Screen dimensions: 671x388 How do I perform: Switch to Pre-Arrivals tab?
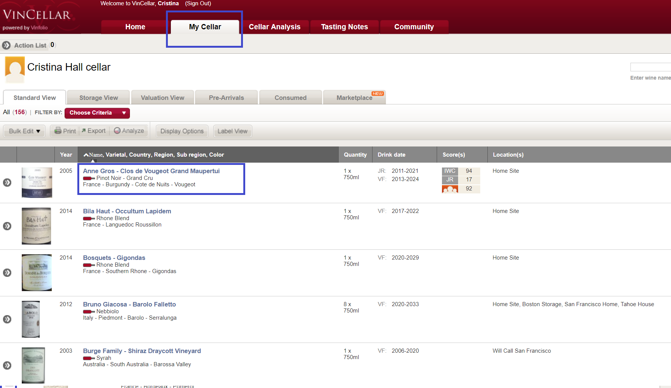[x=226, y=98]
